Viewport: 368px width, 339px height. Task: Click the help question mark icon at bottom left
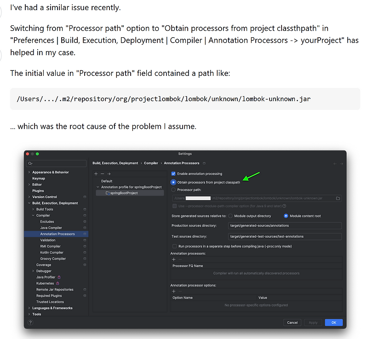(30, 322)
